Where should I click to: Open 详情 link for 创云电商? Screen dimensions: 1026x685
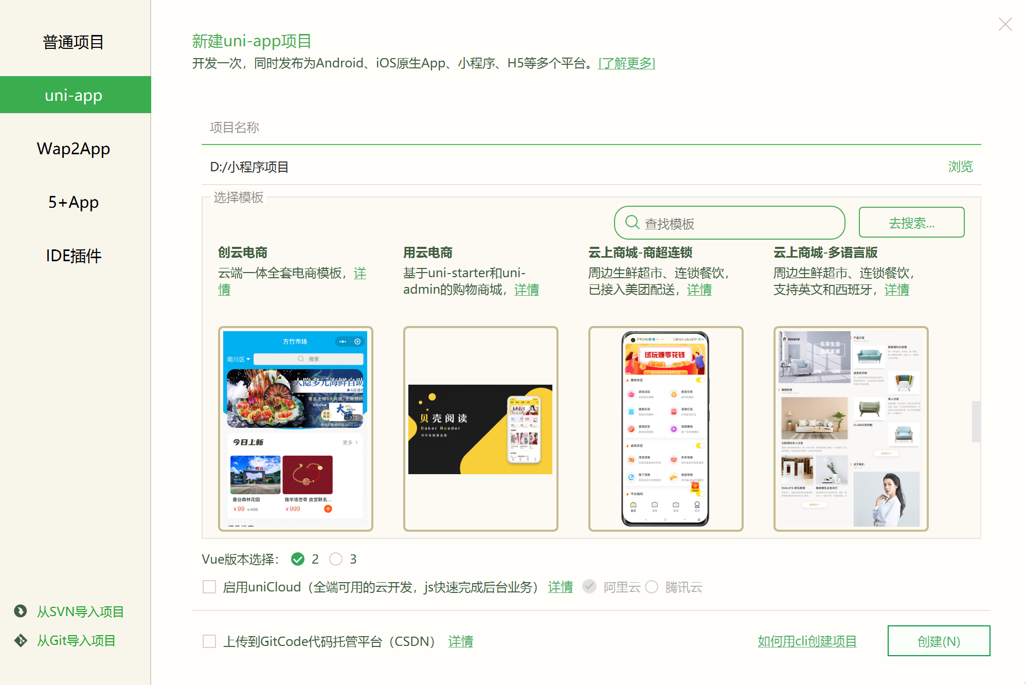[359, 274]
